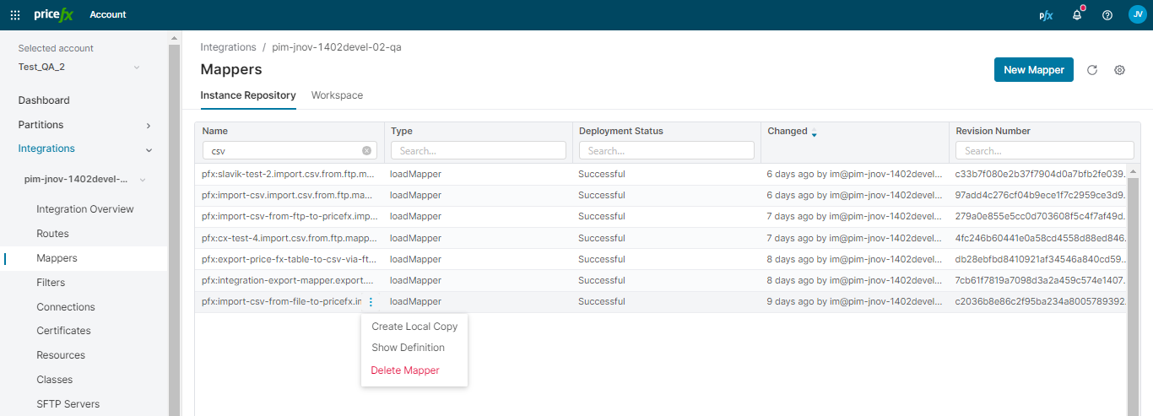Refresh the mappers list
The height and width of the screenshot is (416, 1153).
click(1091, 70)
